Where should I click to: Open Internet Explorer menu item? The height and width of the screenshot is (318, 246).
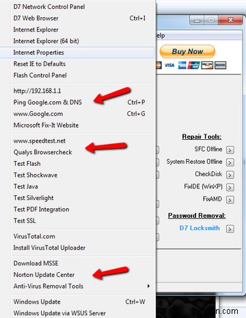coord(77,29)
